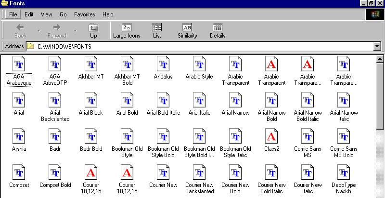Select the DecoType Naskh font icon
Image resolution: width=385 pixels, height=198 pixels.
pyautogui.click(x=344, y=172)
